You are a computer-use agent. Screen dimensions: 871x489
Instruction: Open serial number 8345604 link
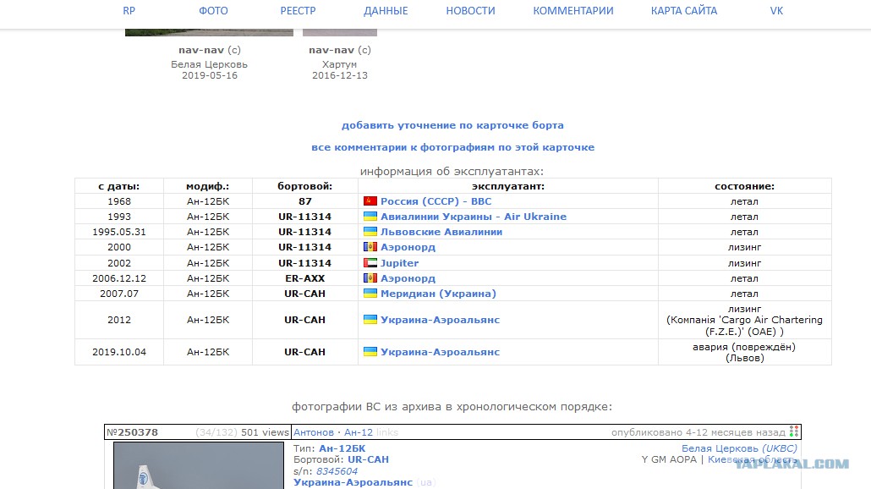pos(337,471)
